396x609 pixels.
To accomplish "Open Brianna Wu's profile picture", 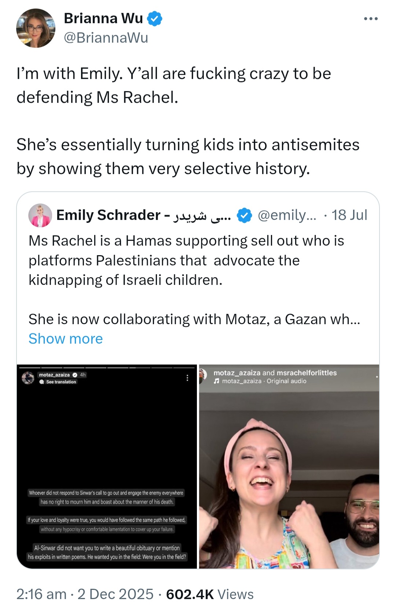I will 36,28.
